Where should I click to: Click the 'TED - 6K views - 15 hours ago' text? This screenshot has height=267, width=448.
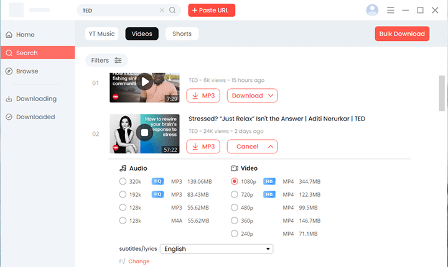(x=226, y=80)
